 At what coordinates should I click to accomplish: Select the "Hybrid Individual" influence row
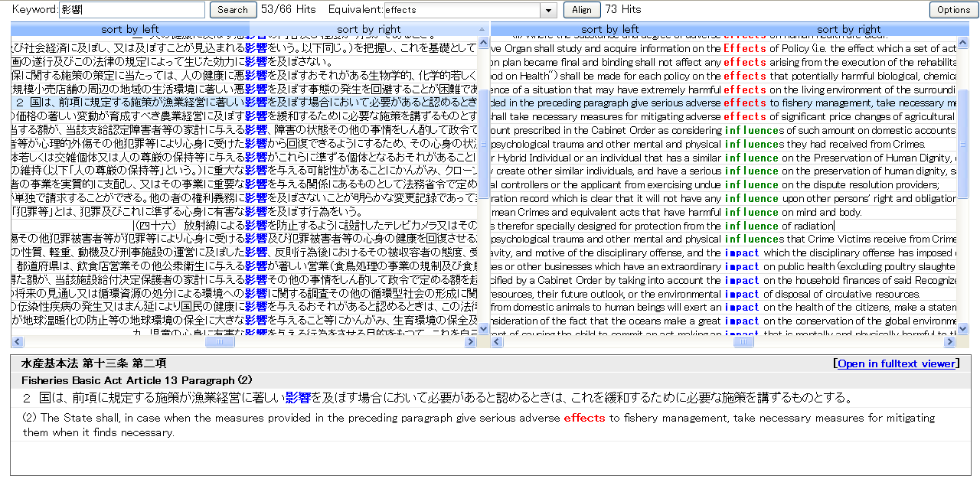click(x=724, y=158)
